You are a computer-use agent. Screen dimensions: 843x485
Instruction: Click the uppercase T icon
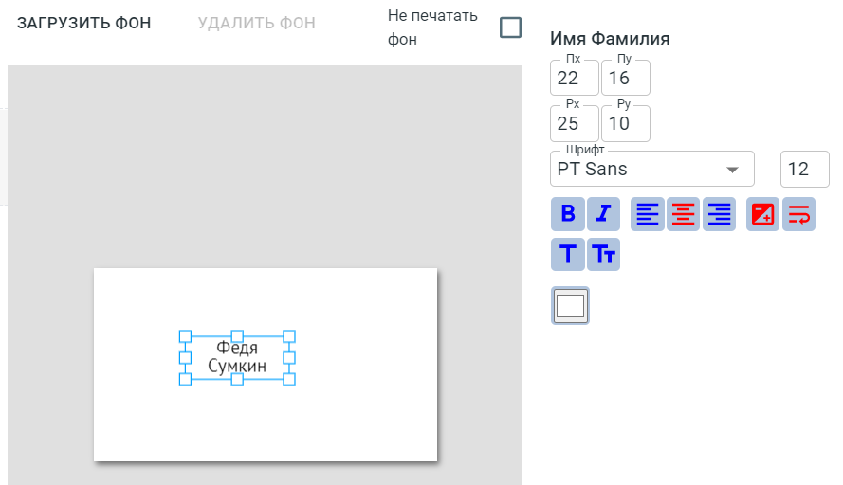[x=568, y=254]
